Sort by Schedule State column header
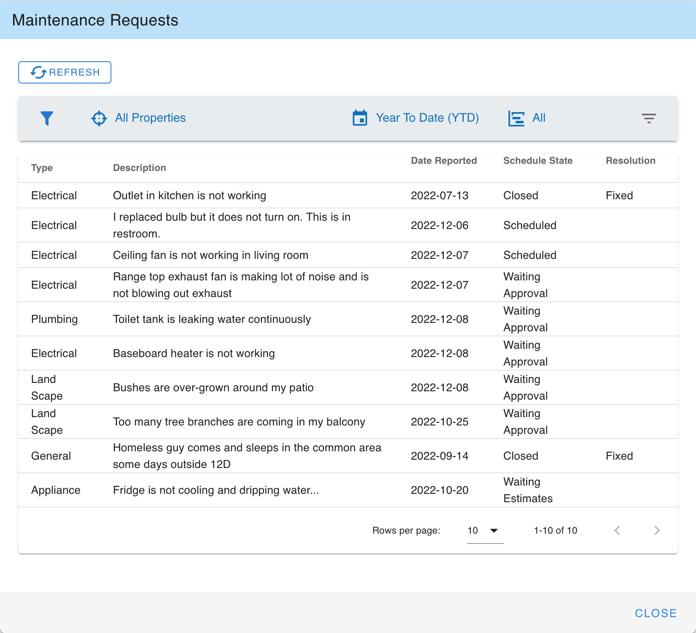This screenshot has width=696, height=633. (x=538, y=161)
